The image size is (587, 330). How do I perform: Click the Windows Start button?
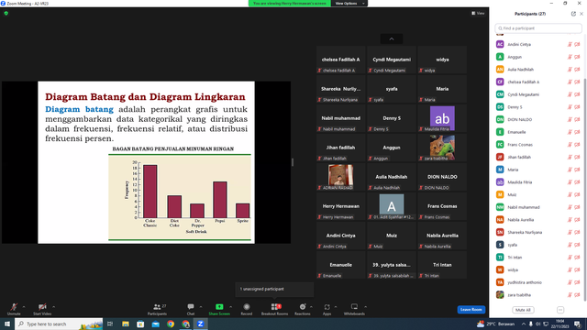tap(7, 324)
